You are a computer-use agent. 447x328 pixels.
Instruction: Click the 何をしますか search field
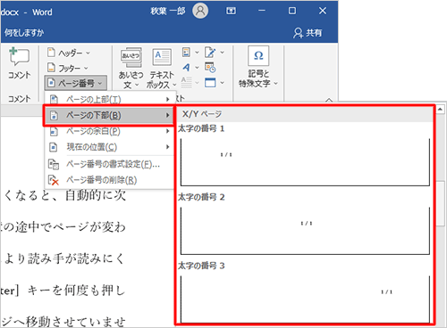click(24, 32)
